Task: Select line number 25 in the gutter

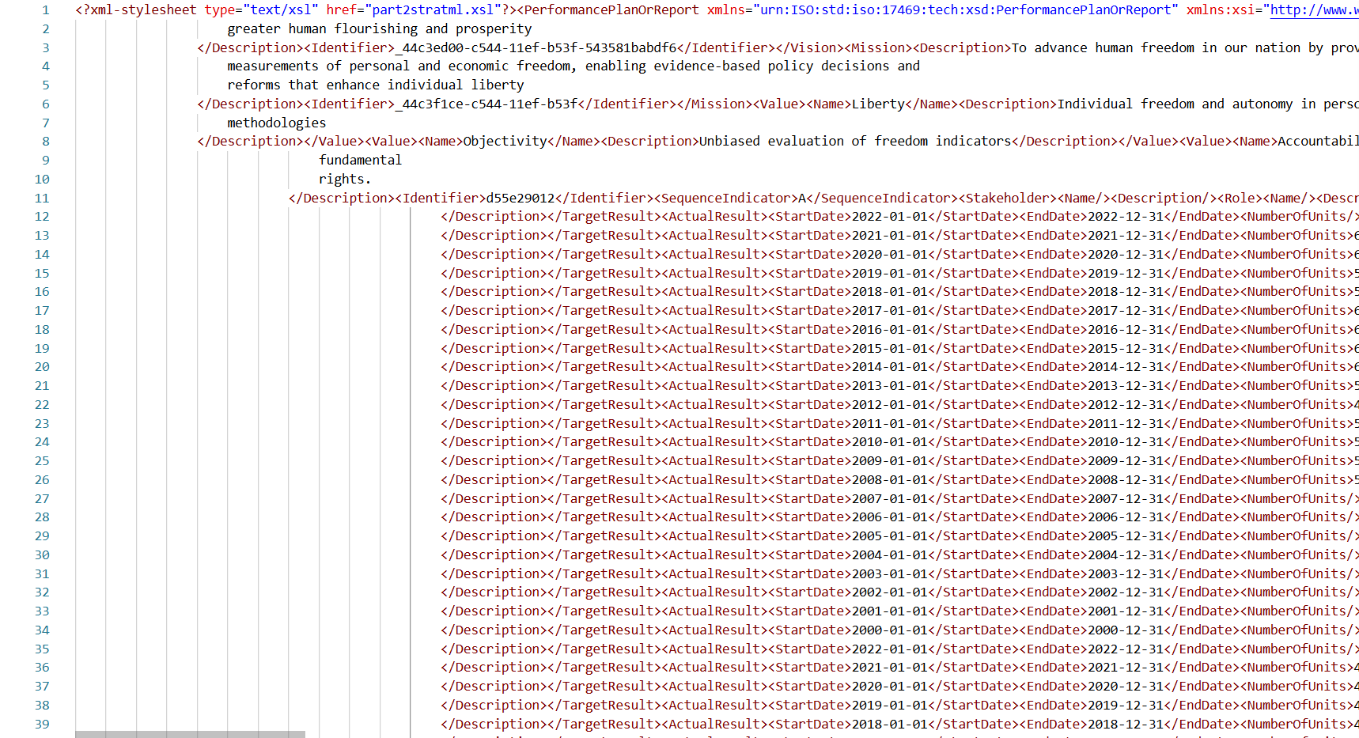Action: pyautogui.click(x=42, y=461)
